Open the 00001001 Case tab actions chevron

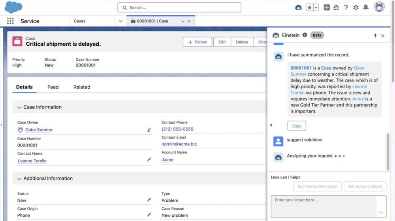coord(183,21)
